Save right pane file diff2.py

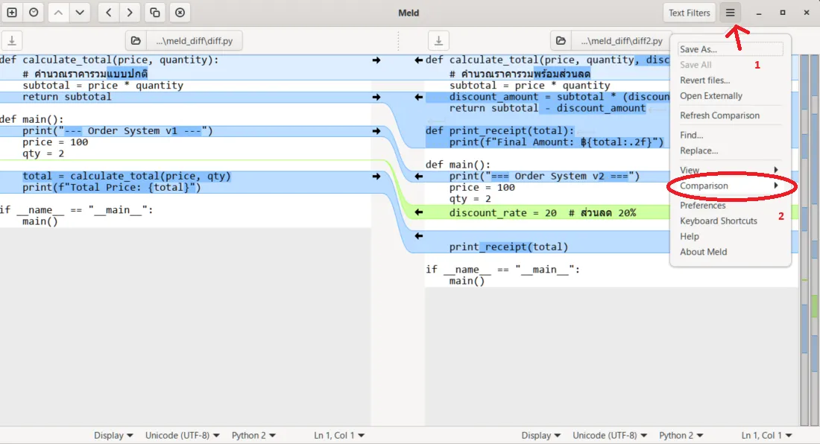click(x=439, y=40)
